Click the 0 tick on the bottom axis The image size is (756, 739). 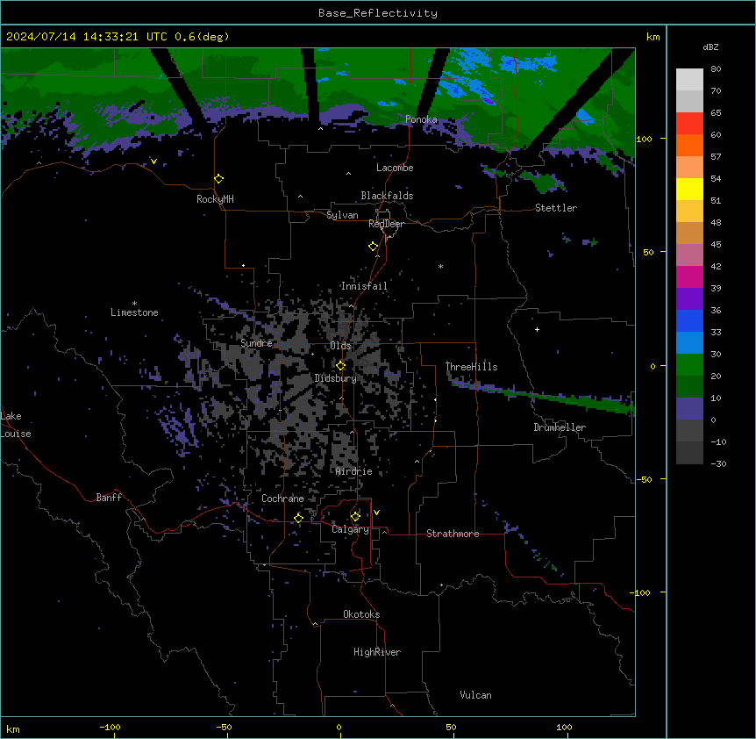tap(339, 727)
